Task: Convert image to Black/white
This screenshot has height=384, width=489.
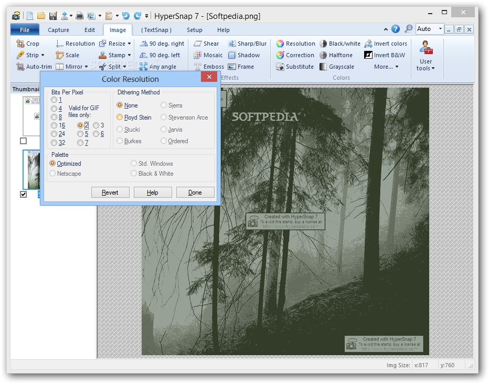Action: (x=340, y=44)
